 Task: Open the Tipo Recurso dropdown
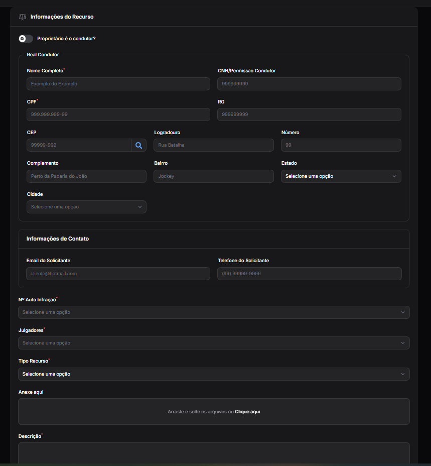tap(214, 374)
